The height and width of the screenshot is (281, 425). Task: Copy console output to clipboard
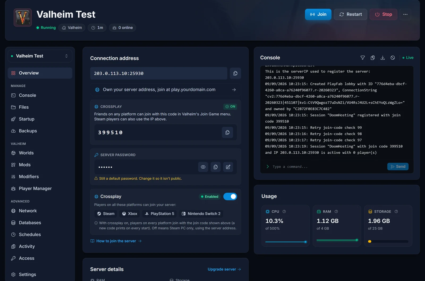click(373, 58)
